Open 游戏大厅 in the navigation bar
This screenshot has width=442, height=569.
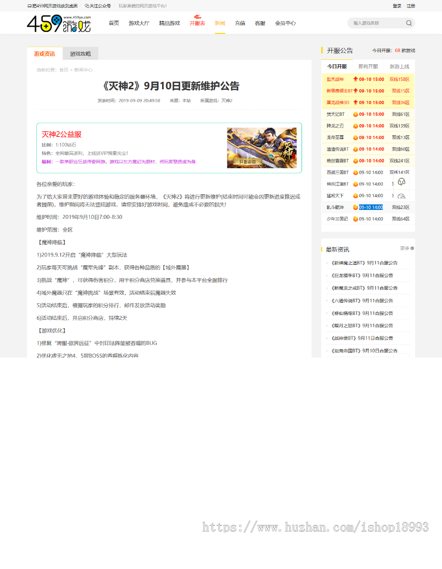[139, 23]
